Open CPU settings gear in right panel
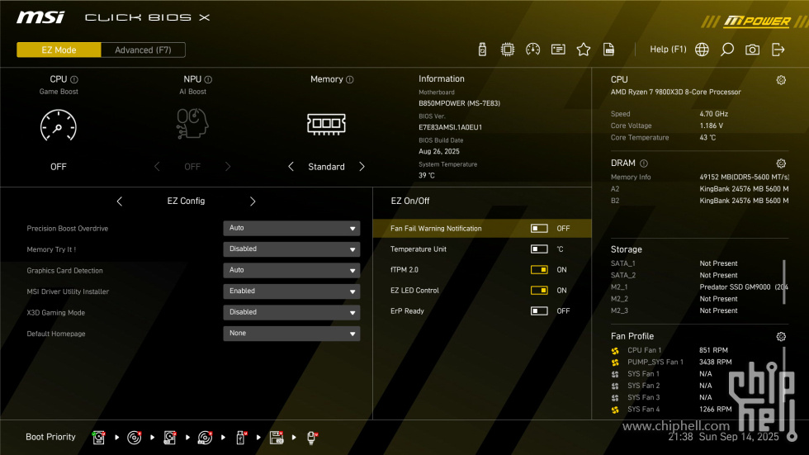 [781, 80]
